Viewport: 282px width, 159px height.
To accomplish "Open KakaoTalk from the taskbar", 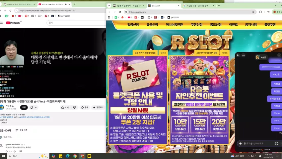I will tap(89, 156).
